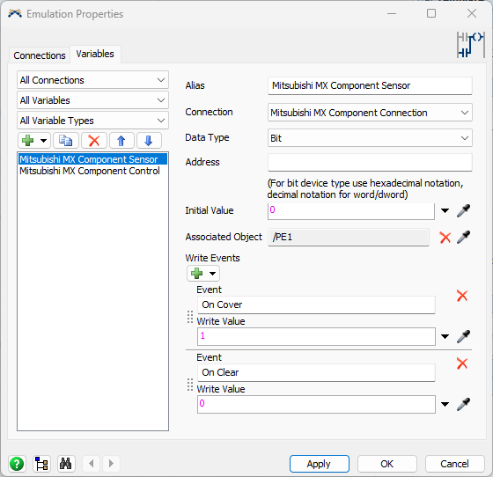Duplicate the selected variable with copy icon
The image size is (493, 477).
click(66, 141)
